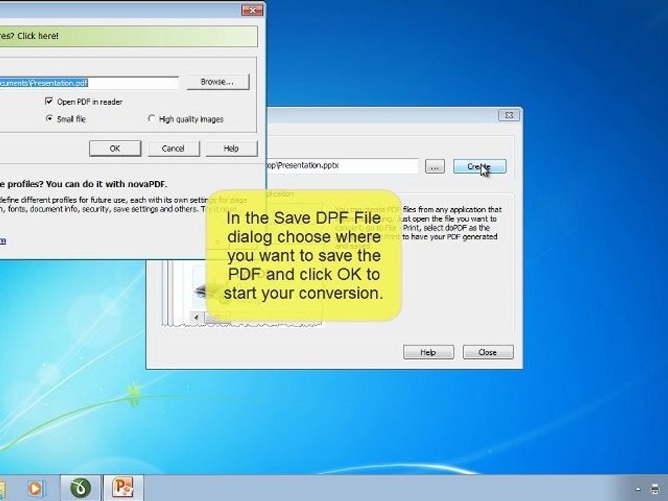Cancel the Save PDF dialog
This screenshot has width=668, height=501.
pos(173,148)
